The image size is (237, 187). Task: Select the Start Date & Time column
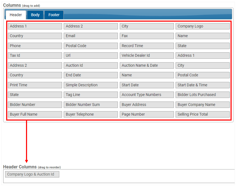(x=202, y=85)
